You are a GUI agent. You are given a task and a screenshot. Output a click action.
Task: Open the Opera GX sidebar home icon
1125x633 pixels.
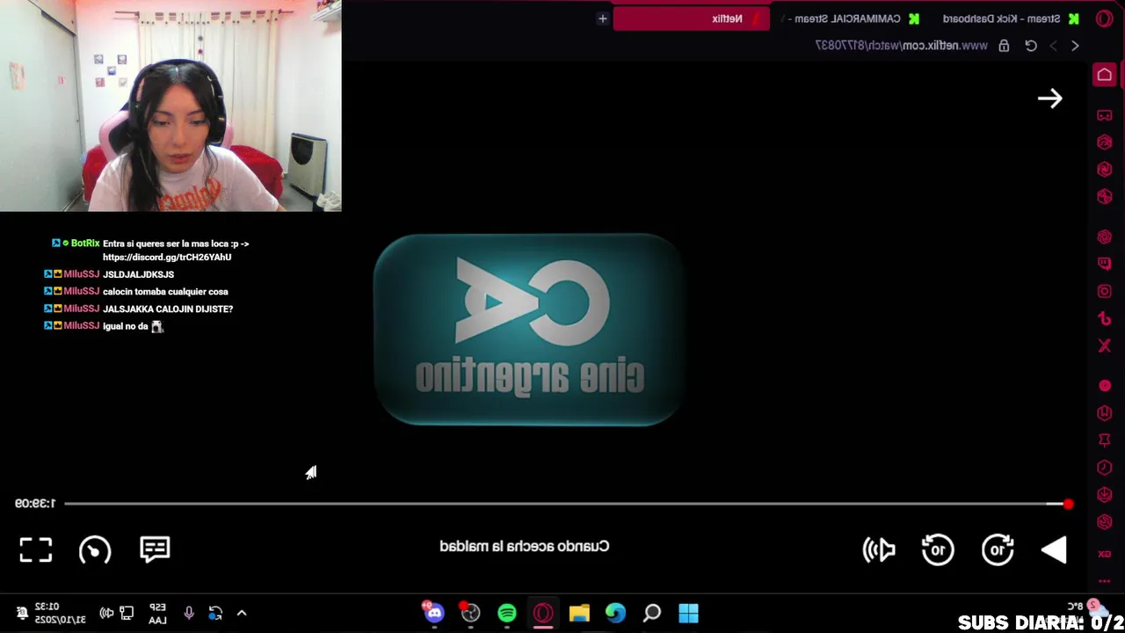click(1105, 76)
